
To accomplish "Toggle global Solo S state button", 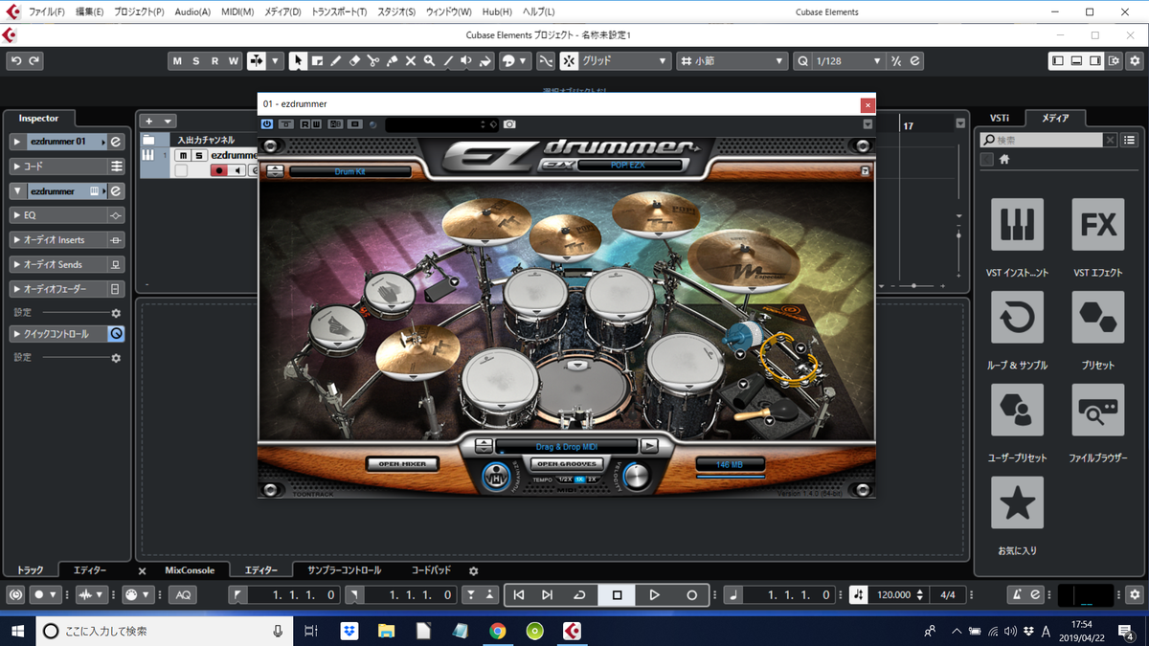I will (x=196, y=61).
